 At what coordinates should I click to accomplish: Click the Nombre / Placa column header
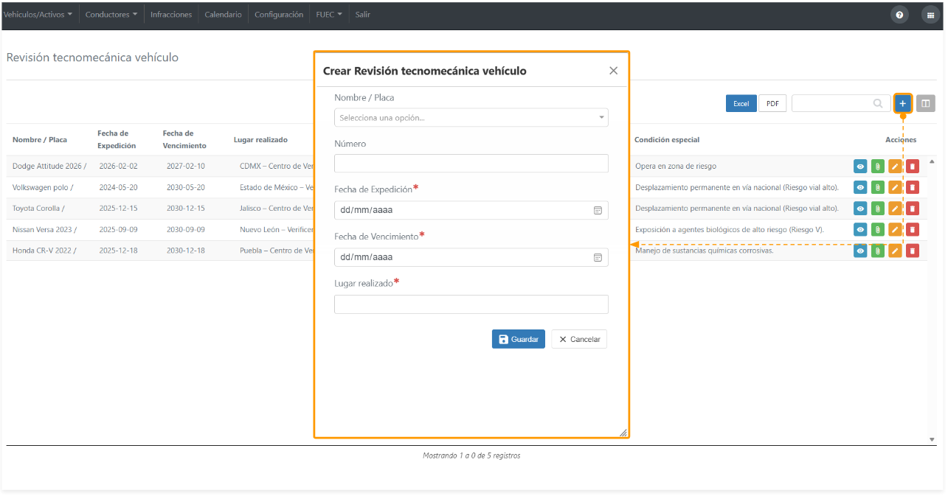[40, 140]
